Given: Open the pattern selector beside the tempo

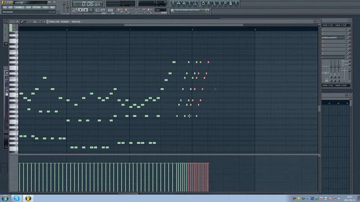Looking at the screenshot, I should click(x=111, y=10).
